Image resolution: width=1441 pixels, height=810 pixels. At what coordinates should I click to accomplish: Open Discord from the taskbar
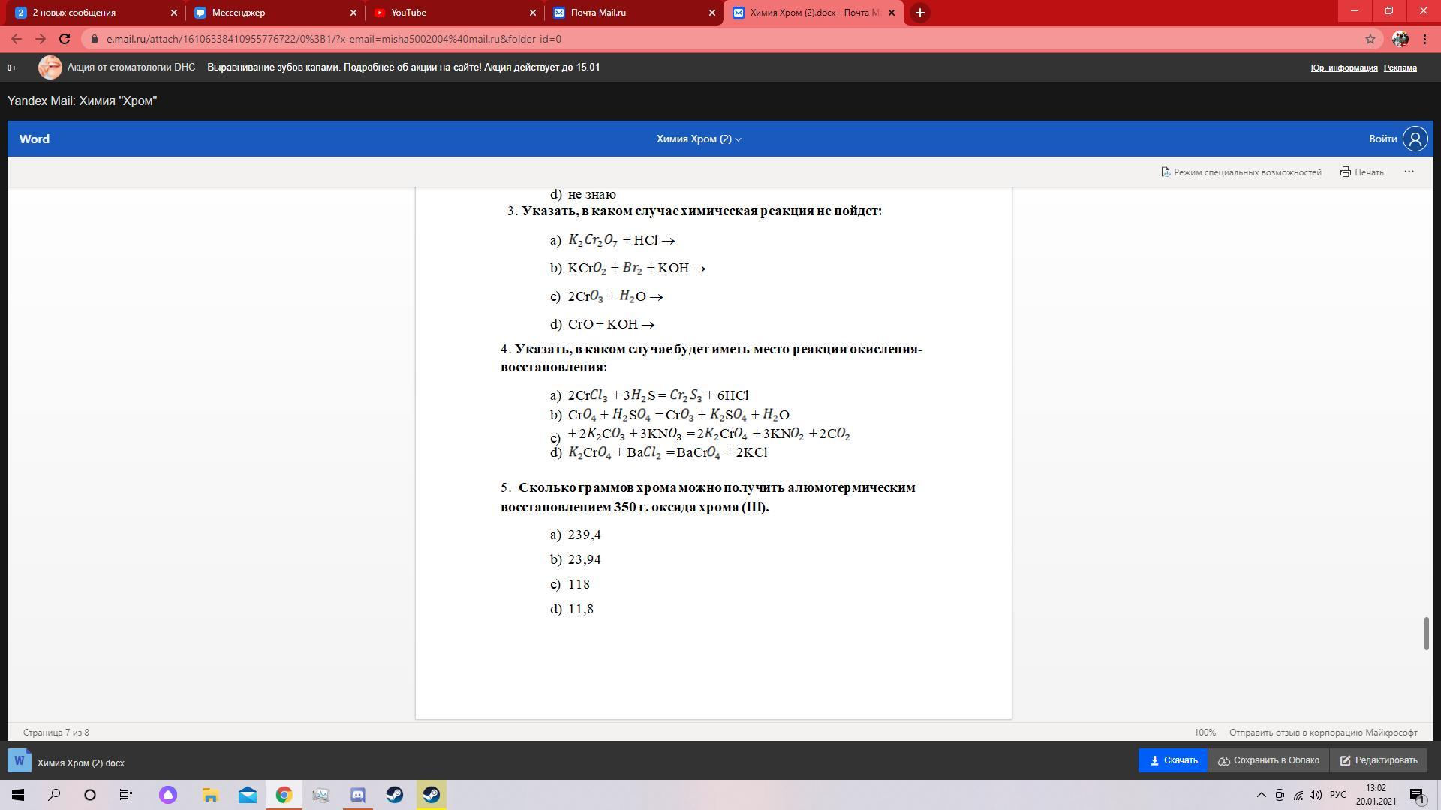tap(358, 795)
